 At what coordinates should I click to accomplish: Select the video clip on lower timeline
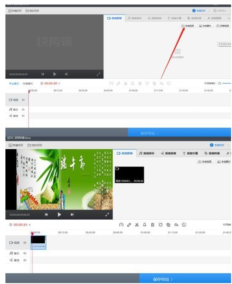(x=38, y=243)
